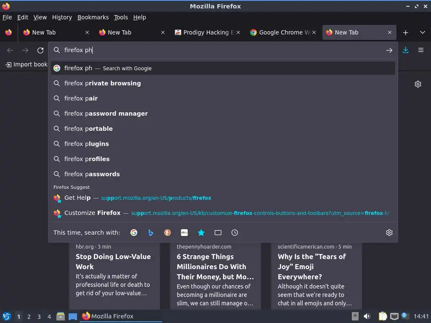
Task: Expand the list all tabs chevron
Action: pyautogui.click(x=423, y=32)
